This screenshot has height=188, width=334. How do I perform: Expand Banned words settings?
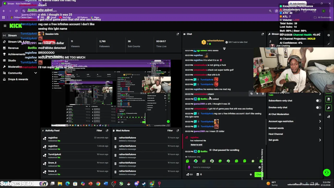click(x=320, y=128)
